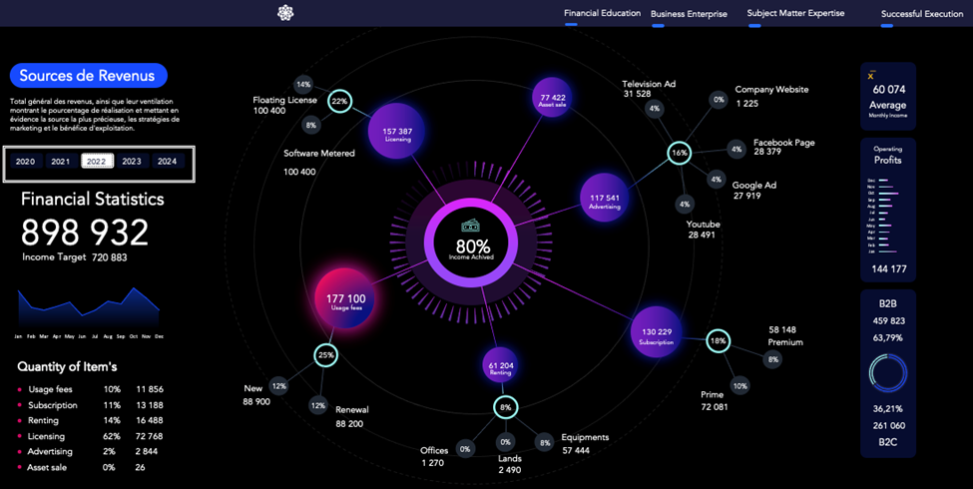Click the wallet icon above 80%
Screen dimensions: 973x489
click(472, 226)
